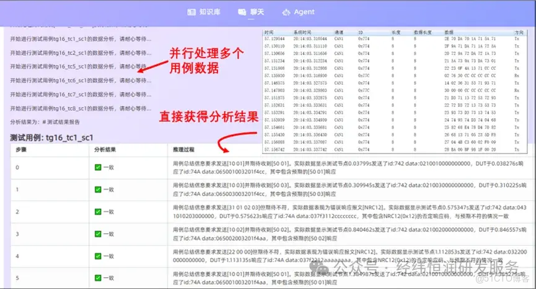Click step 2 reasoning text about [31 01 02 03]
This screenshot has height=289, width=536.
coord(349,212)
